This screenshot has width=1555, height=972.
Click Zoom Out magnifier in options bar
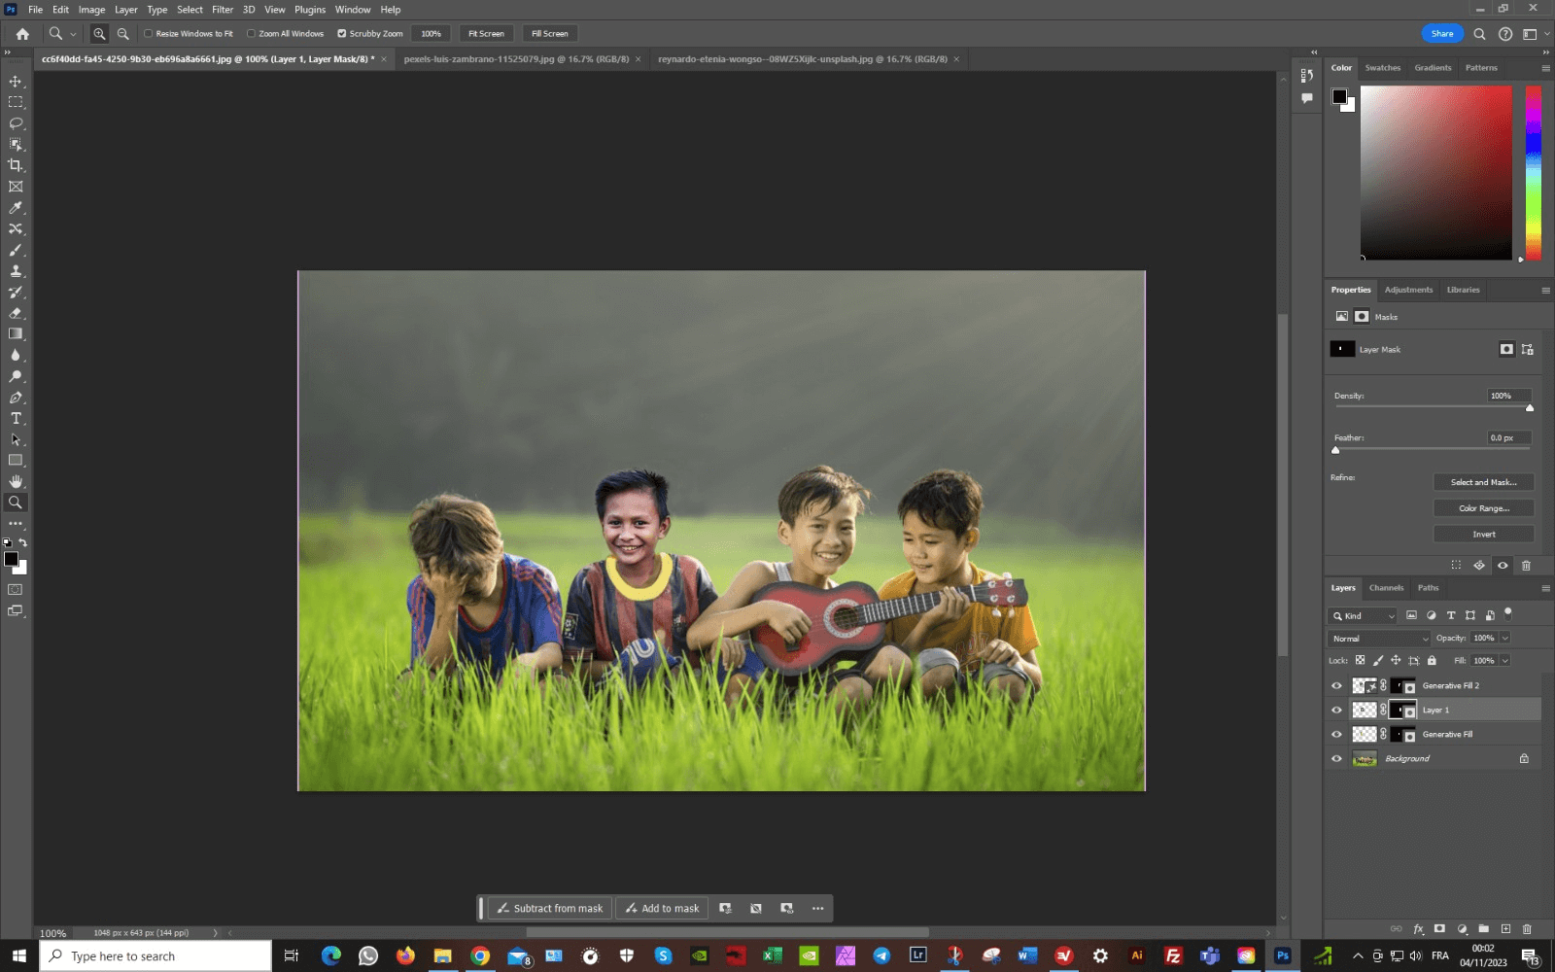pos(122,34)
